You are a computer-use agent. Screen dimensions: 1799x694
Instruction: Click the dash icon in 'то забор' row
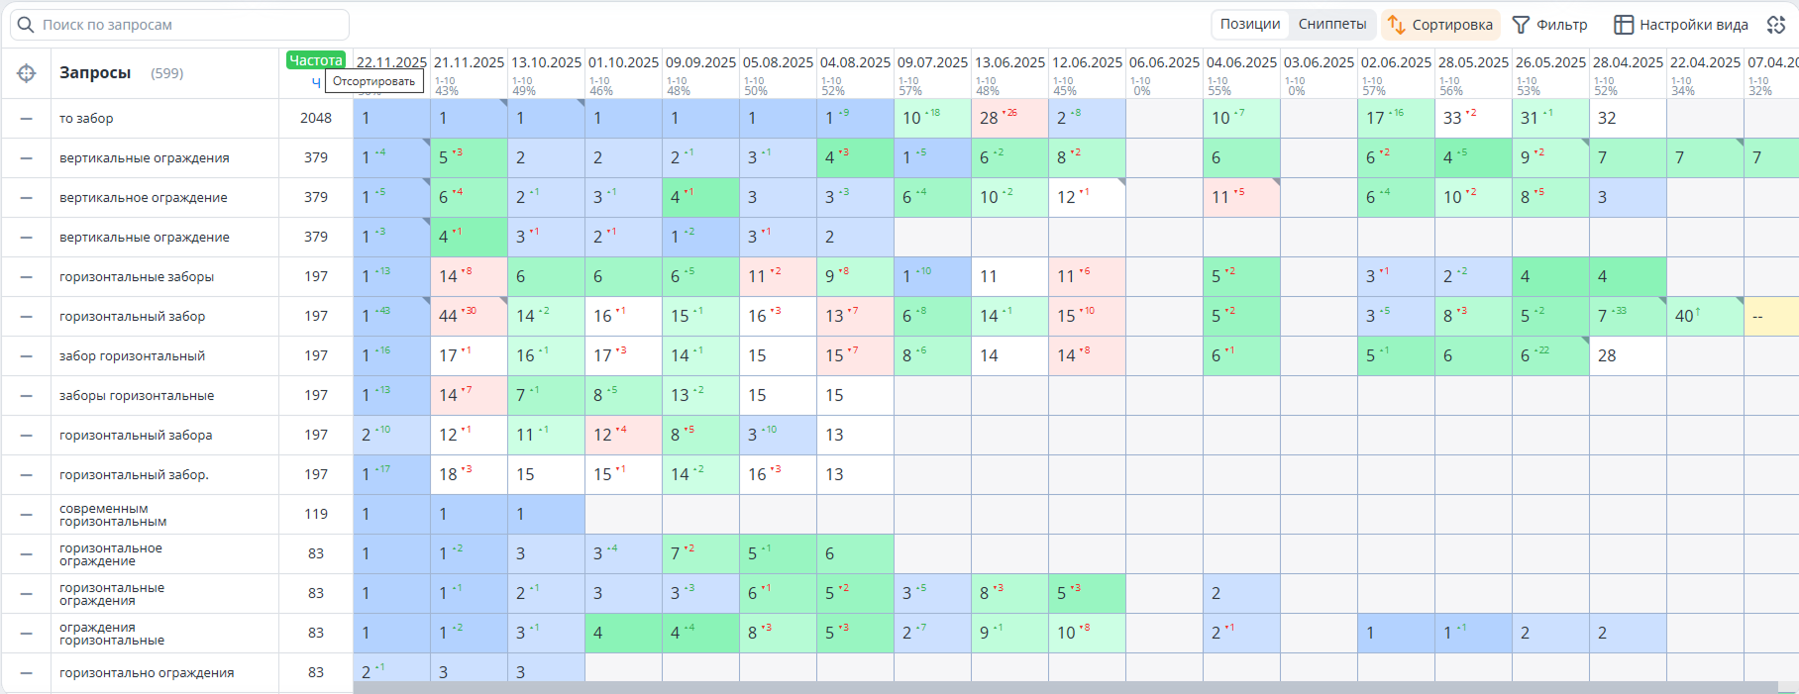27,119
